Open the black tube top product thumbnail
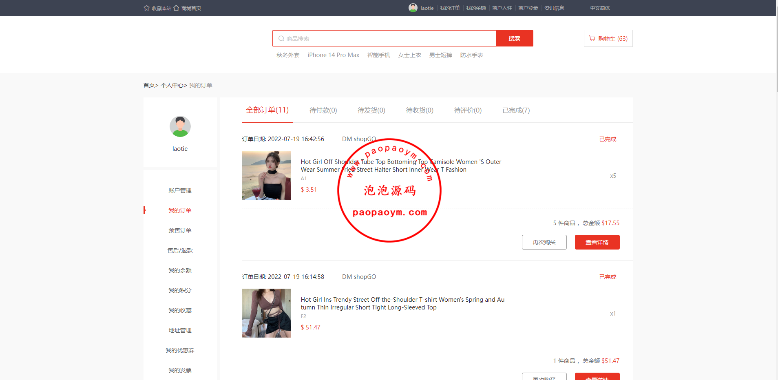Screen dimensions: 778x380 click(267, 175)
